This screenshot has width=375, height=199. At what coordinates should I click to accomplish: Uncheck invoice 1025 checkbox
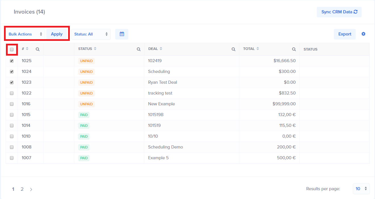coord(12,61)
